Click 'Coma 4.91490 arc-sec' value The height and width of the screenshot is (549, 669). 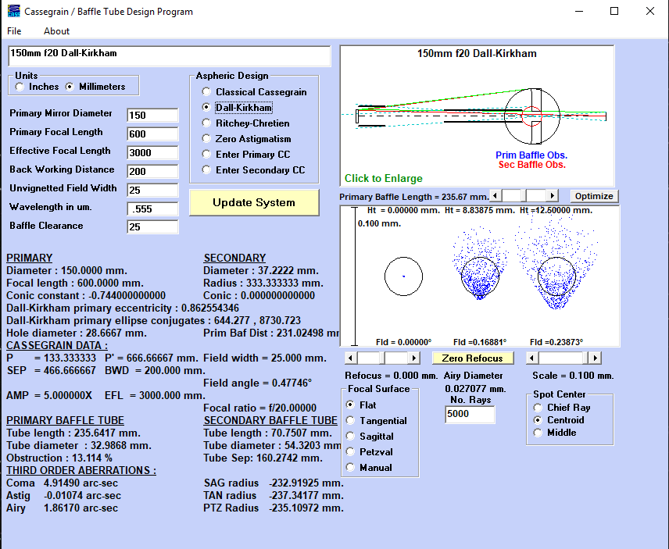pos(63,483)
